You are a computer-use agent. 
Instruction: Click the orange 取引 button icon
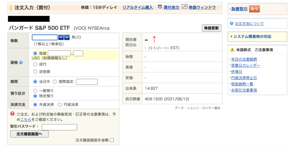coord(254,9)
